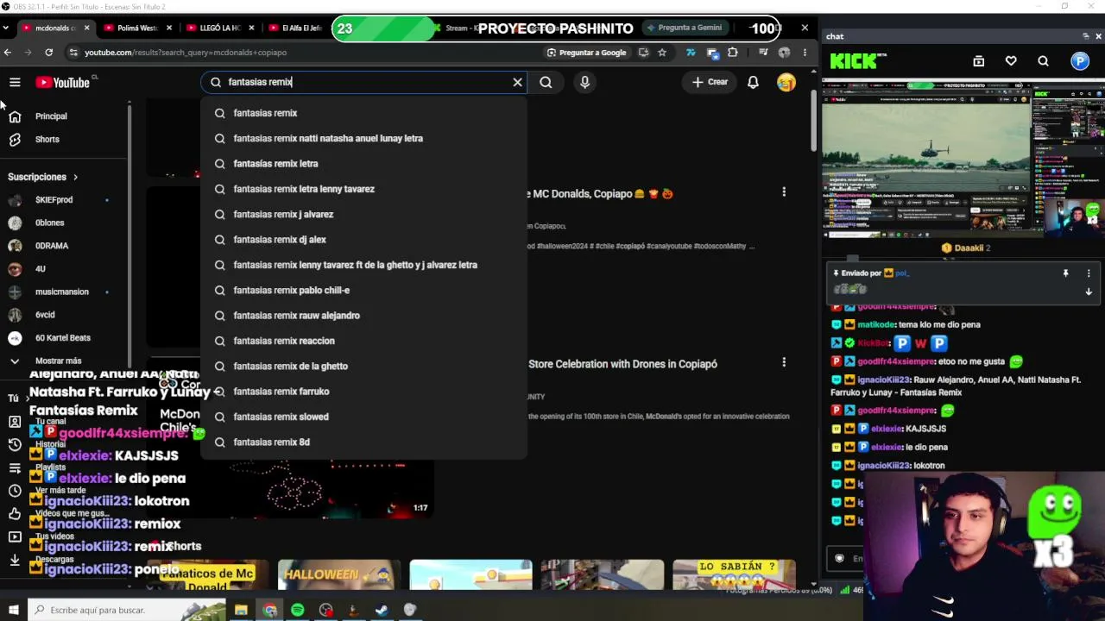The image size is (1105, 621).
Task: Open Shorts from the sidebar
Action: 47,140
